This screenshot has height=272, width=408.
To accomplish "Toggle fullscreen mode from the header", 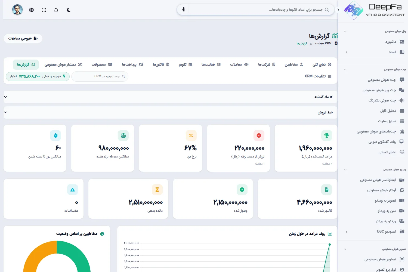I will [44, 10].
